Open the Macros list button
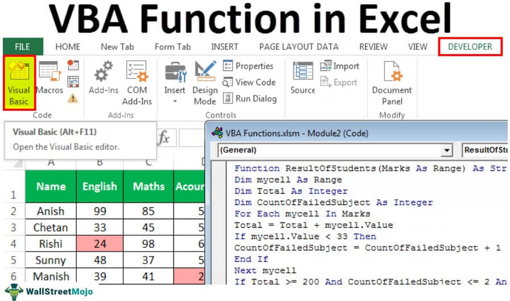This screenshot has width=510, height=301. tap(49, 78)
